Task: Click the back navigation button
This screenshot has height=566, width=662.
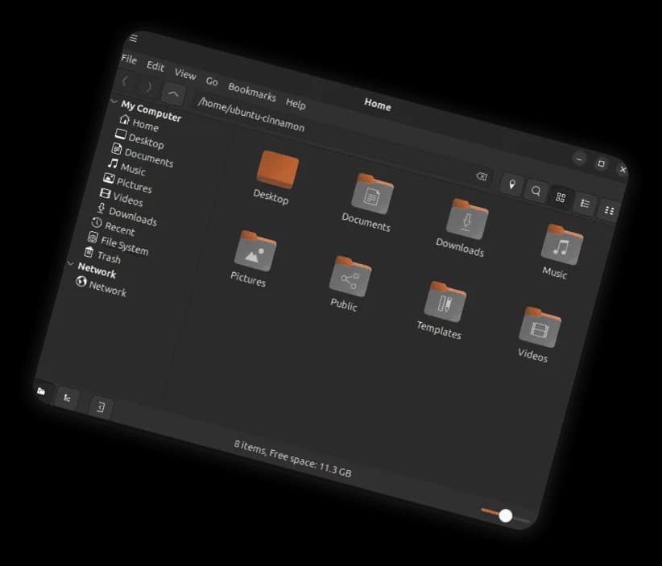Action: click(x=126, y=81)
